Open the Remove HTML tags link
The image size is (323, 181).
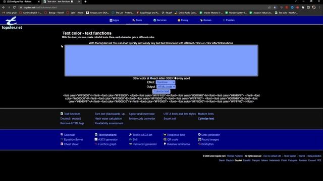tap(72, 123)
